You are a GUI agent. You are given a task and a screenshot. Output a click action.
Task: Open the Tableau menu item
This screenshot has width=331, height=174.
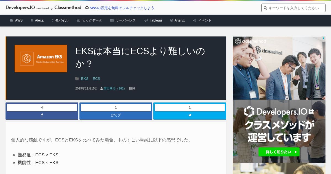pyautogui.click(x=156, y=20)
